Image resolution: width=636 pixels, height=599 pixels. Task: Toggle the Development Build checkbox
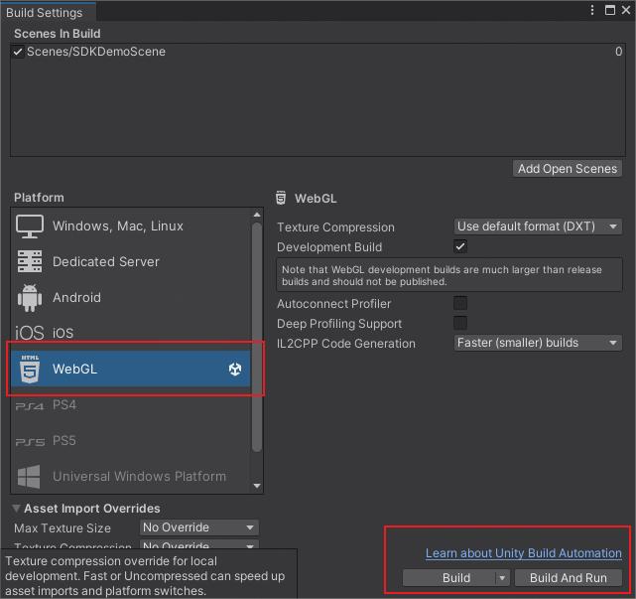460,246
